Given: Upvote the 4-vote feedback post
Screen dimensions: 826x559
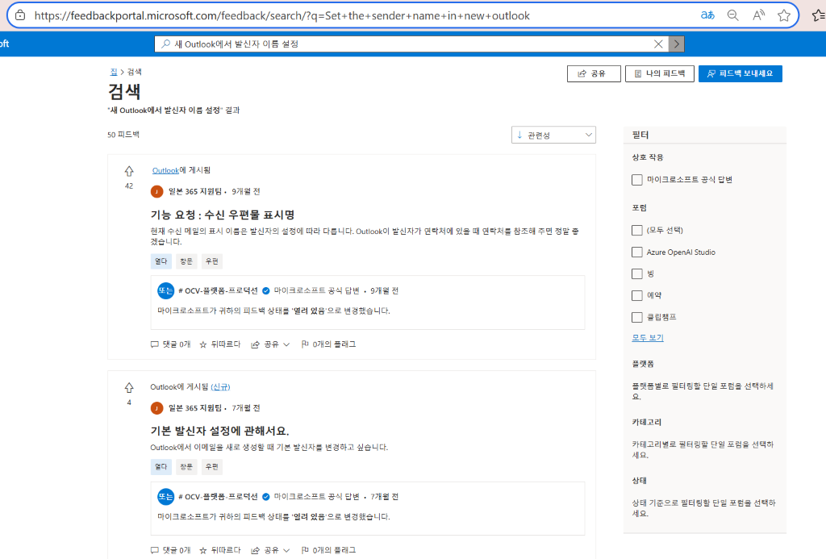Looking at the screenshot, I should click(129, 388).
